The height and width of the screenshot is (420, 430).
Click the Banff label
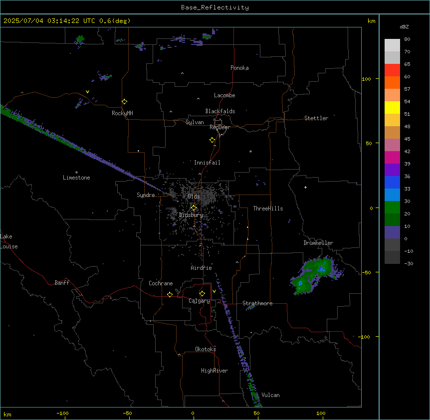(x=62, y=283)
